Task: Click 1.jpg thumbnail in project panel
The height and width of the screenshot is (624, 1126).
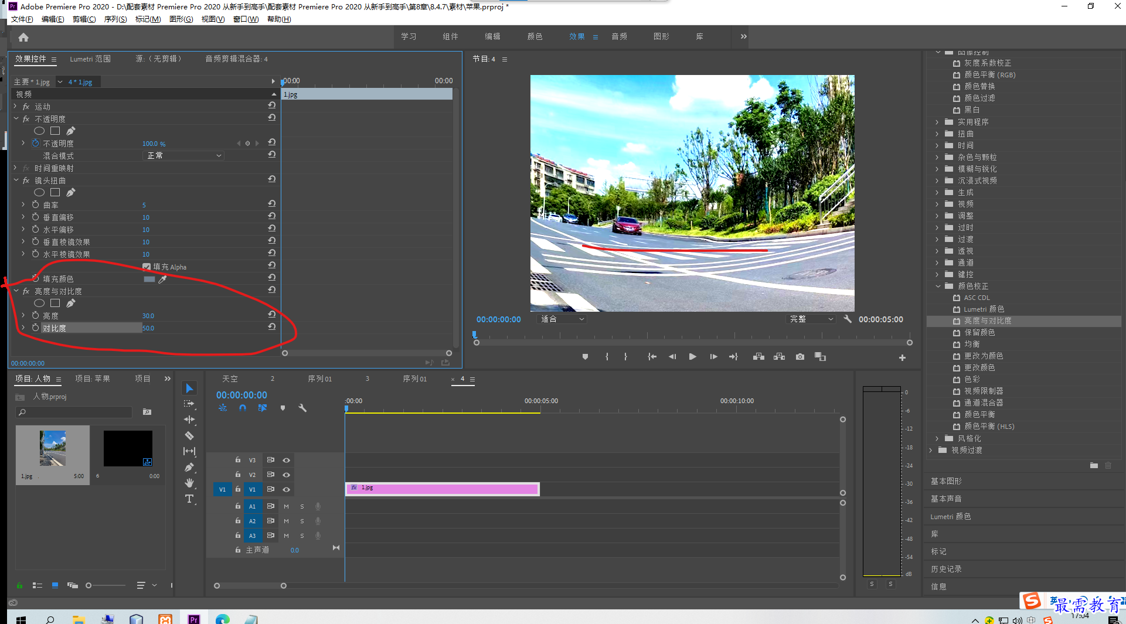Action: point(53,448)
